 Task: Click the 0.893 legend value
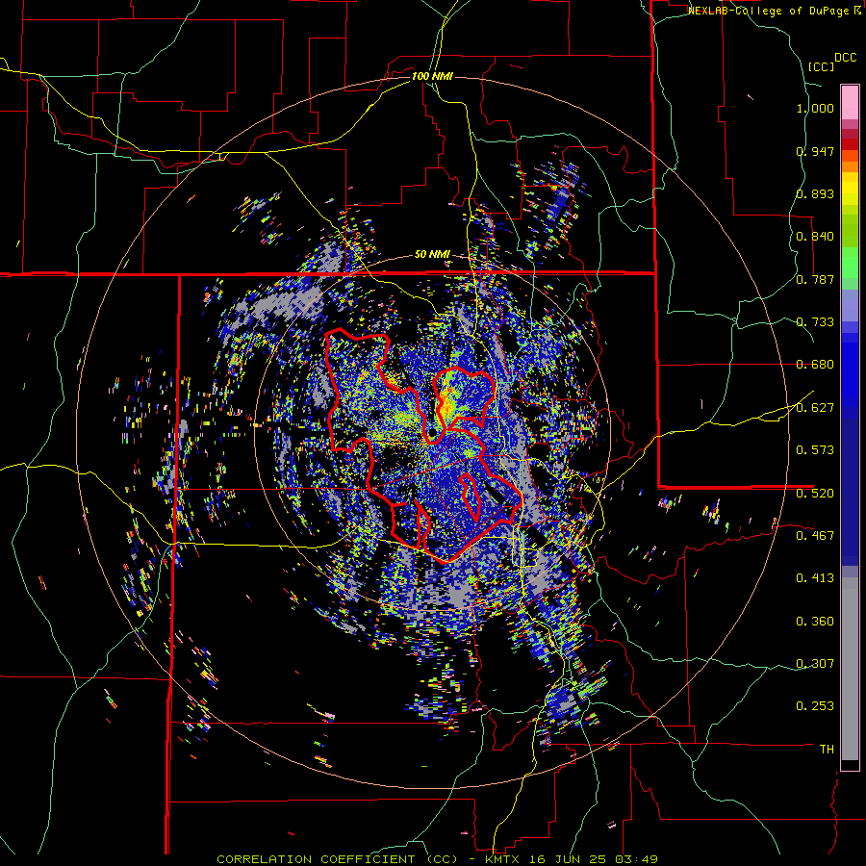pos(815,193)
